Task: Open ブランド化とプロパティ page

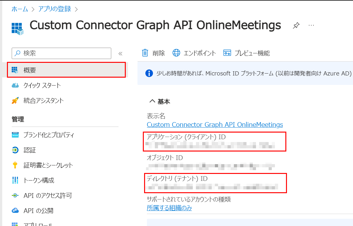Action: click(x=49, y=135)
